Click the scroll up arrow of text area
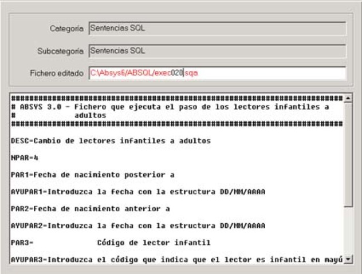362x274 pixels. [x=348, y=98]
